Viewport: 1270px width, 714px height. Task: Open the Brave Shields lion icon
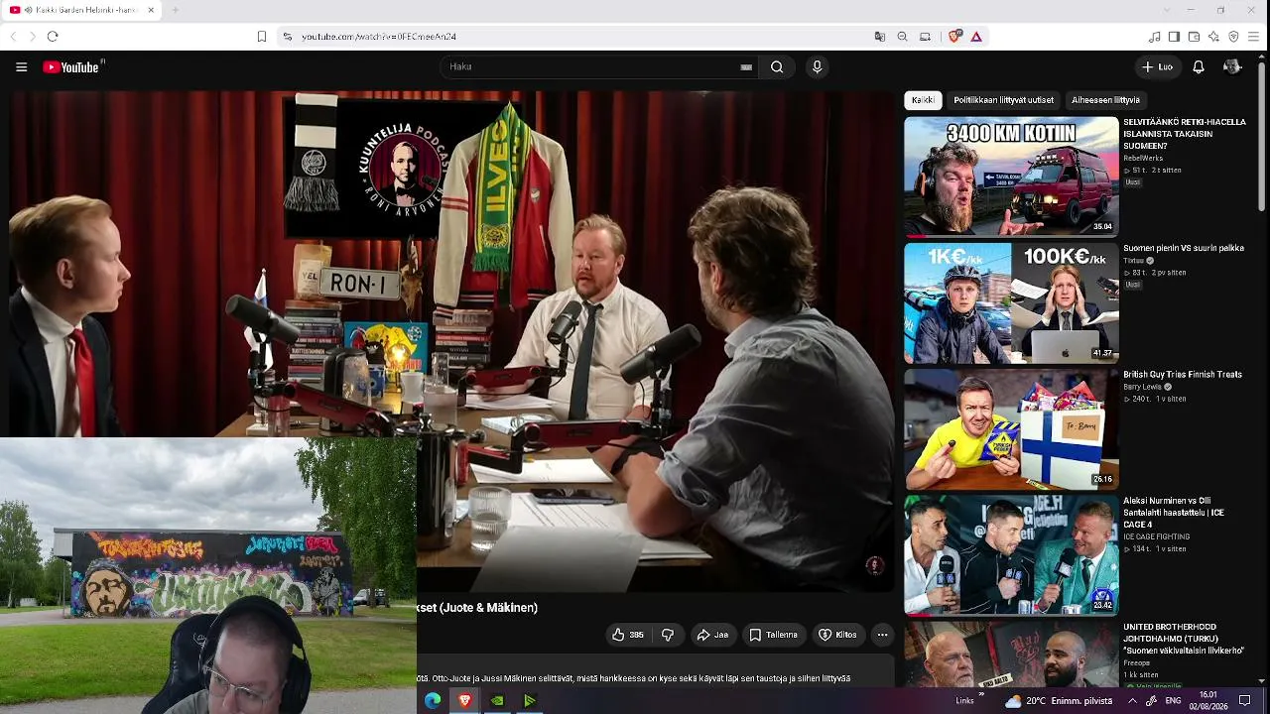[x=954, y=37]
